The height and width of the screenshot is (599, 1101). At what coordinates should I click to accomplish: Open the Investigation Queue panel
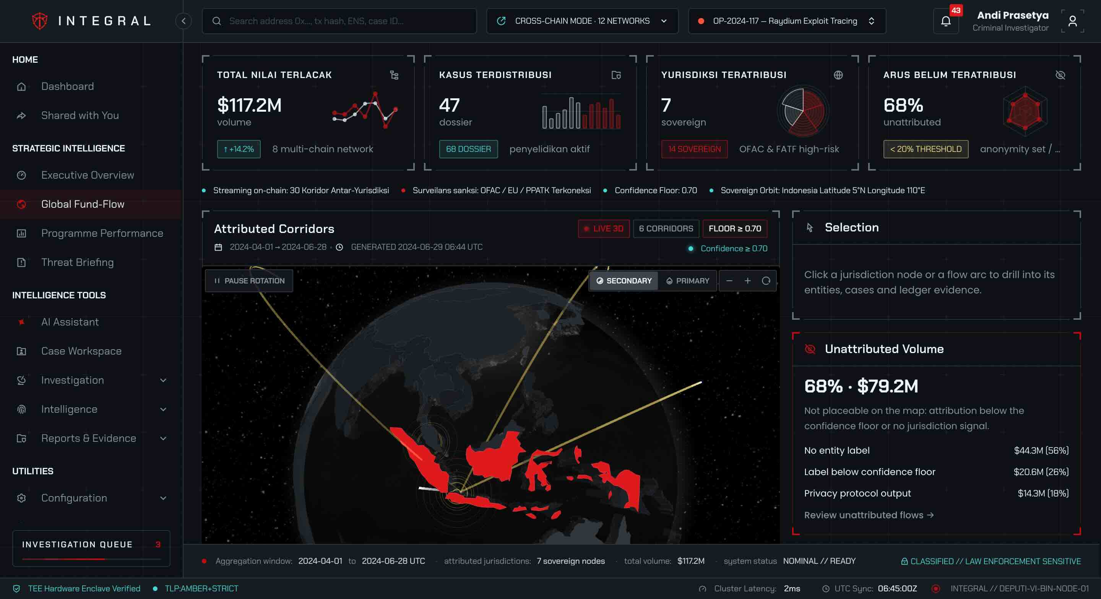(91, 548)
